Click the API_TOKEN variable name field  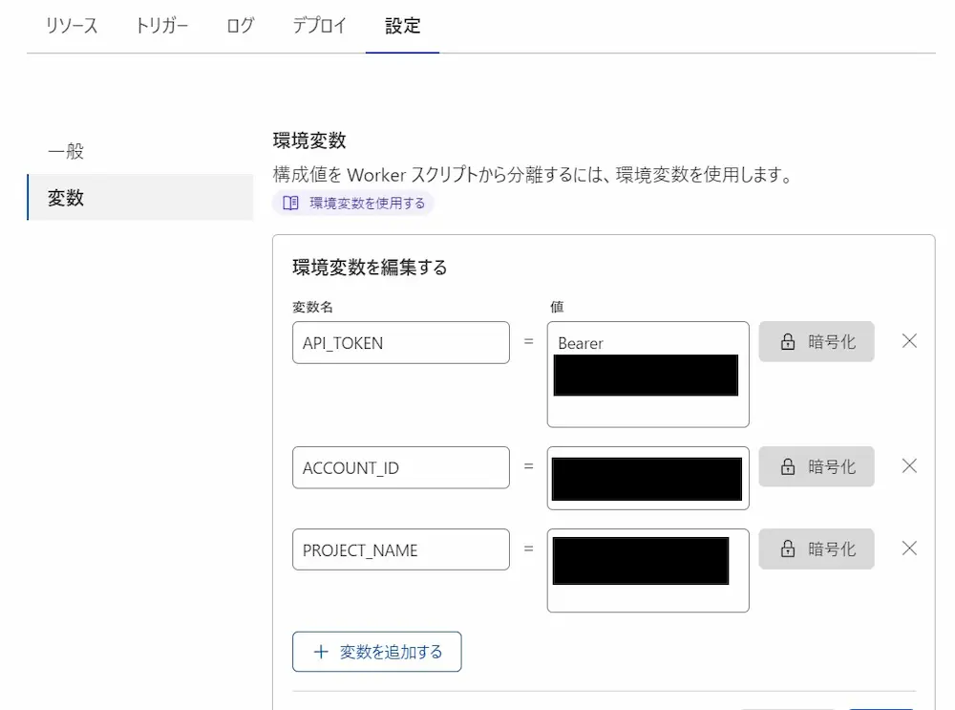[400, 343]
